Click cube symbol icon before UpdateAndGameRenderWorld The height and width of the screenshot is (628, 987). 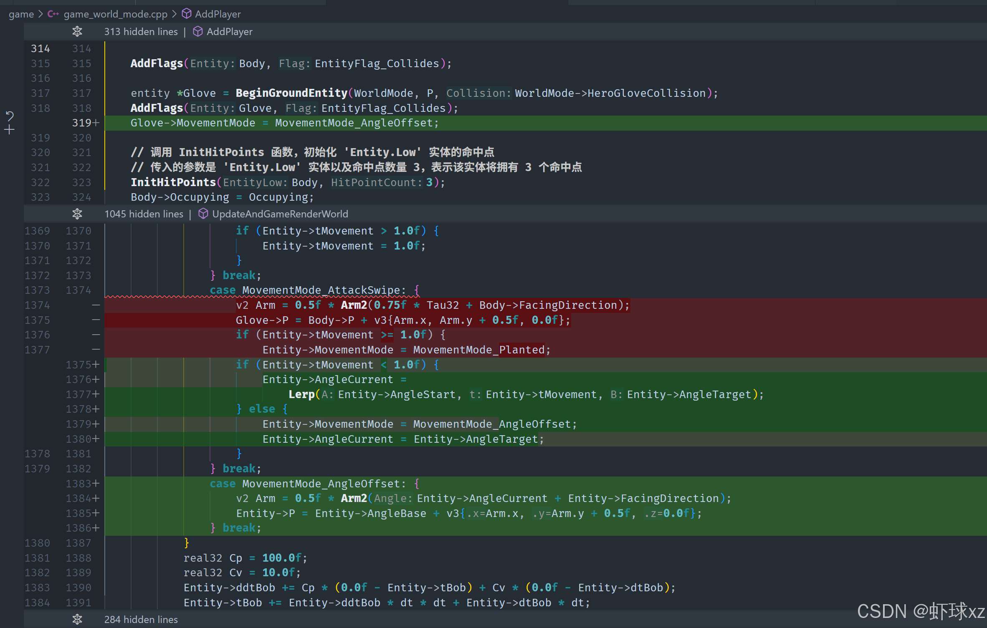tap(203, 214)
